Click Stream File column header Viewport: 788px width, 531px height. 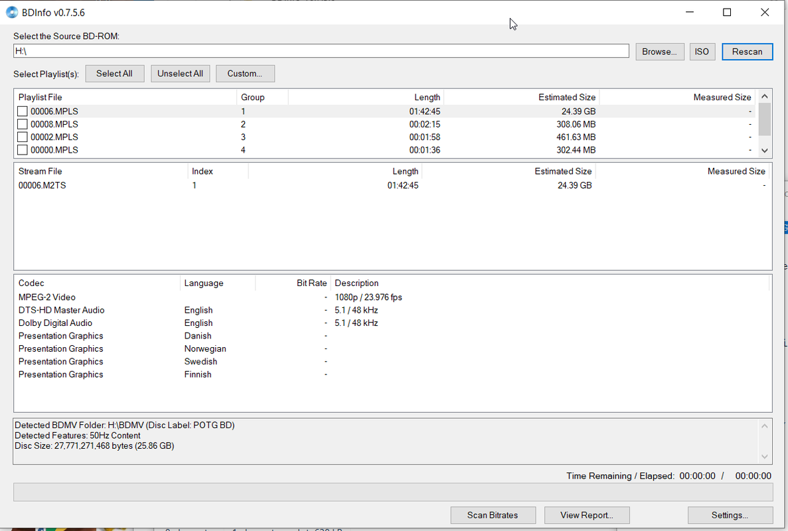click(101, 171)
